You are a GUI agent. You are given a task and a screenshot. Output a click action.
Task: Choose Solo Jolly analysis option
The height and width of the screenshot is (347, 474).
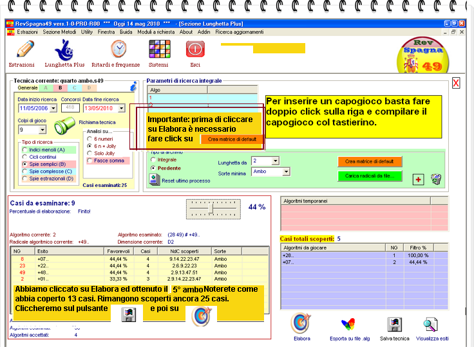coord(90,154)
